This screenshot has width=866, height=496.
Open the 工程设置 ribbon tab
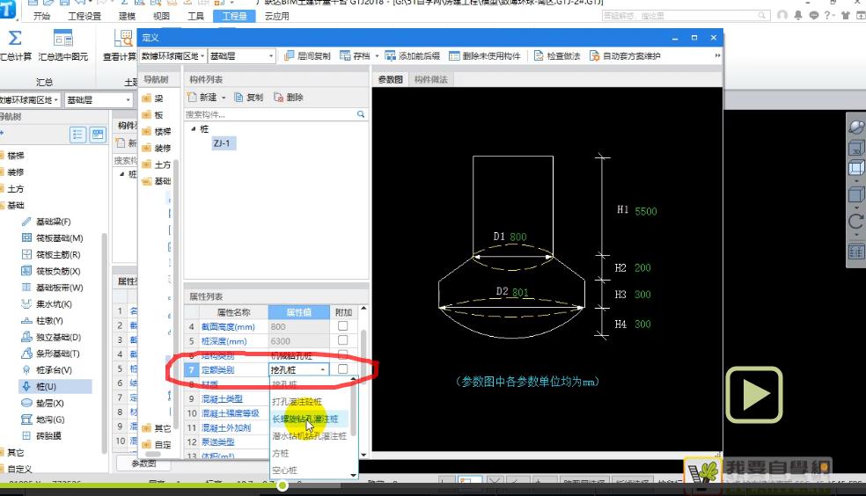84,16
